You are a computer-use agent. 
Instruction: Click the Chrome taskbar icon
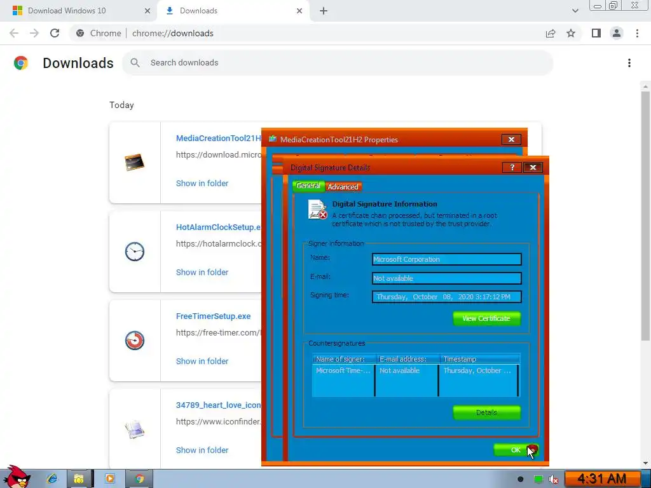(x=139, y=479)
